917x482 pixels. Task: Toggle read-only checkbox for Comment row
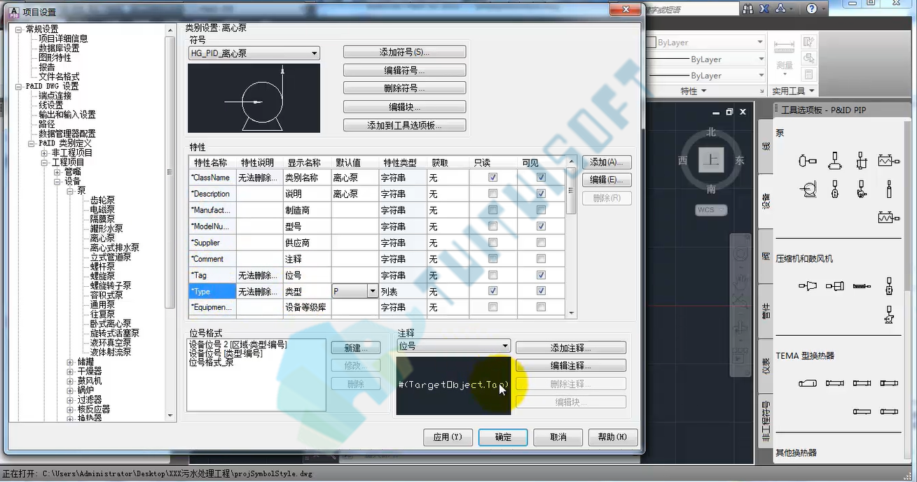click(493, 259)
